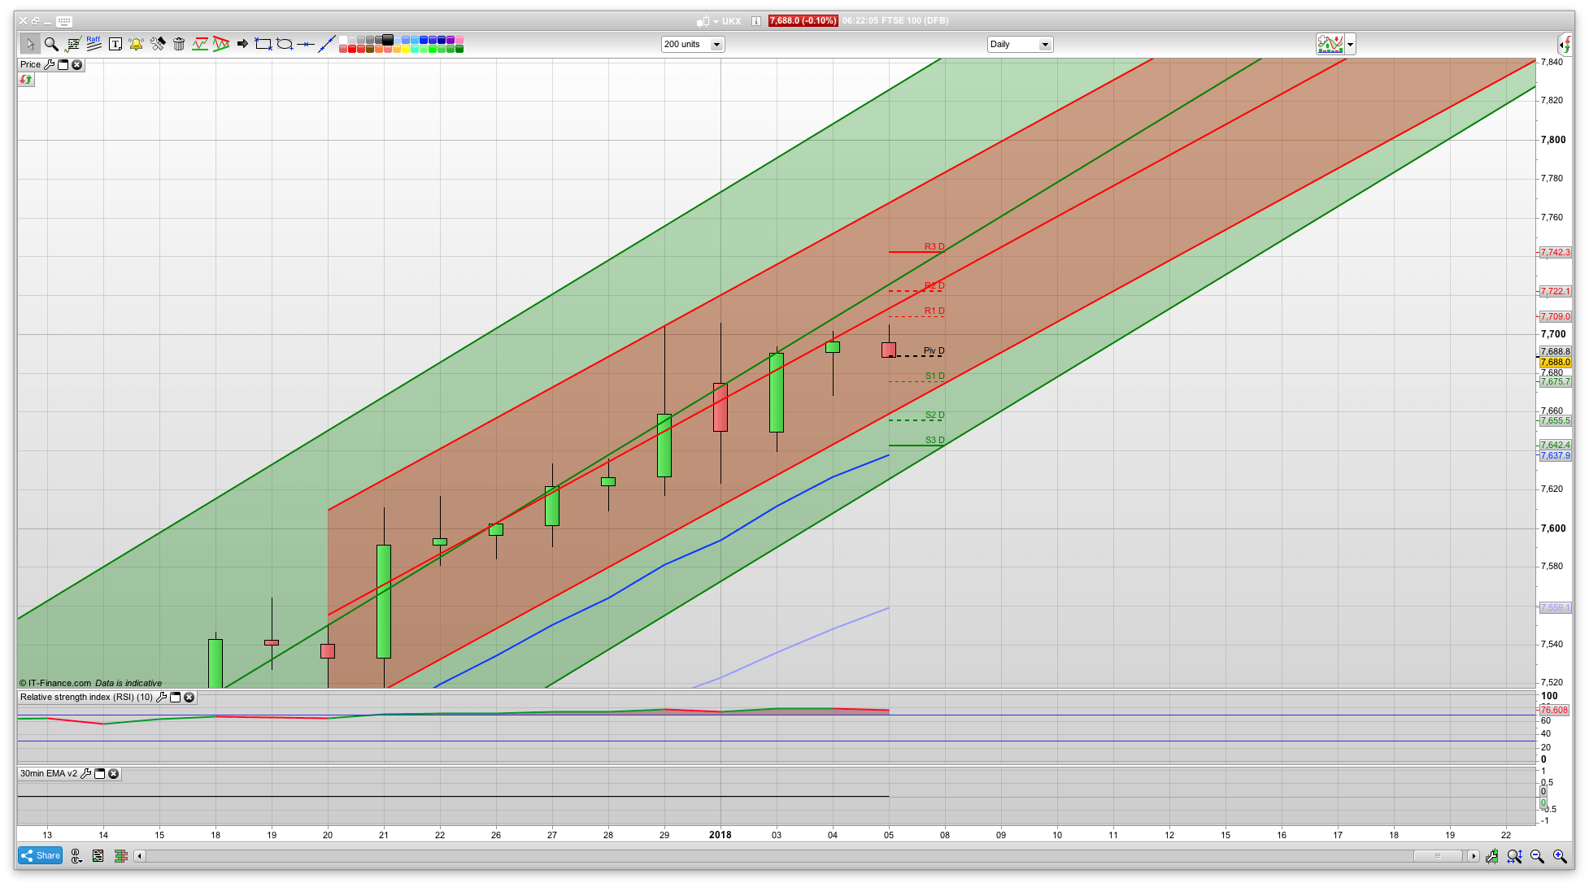1589x887 pixels.
Task: Click the refresh arrows icon under Price
Action: pos(27,79)
